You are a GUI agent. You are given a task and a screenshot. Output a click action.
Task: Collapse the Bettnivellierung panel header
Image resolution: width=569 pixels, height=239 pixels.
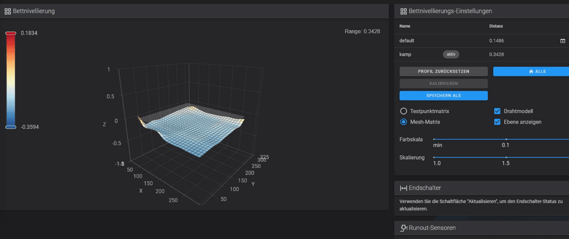[x=194, y=11]
